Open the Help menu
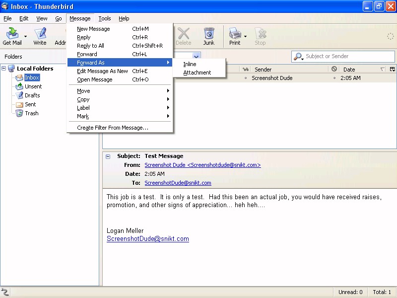Viewport: 397px width, 298px height. [124, 18]
